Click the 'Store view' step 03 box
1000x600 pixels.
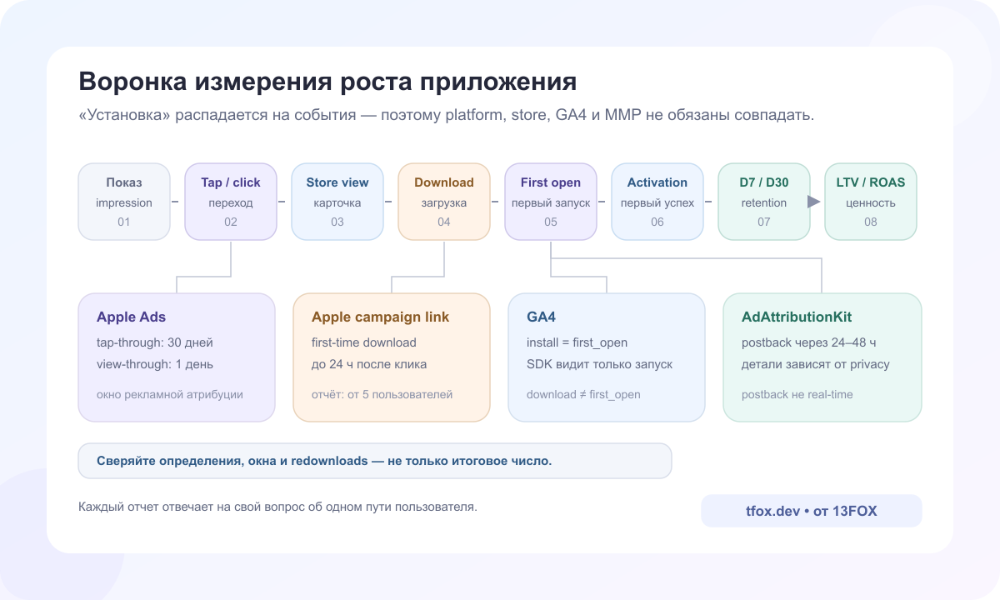[x=337, y=202]
